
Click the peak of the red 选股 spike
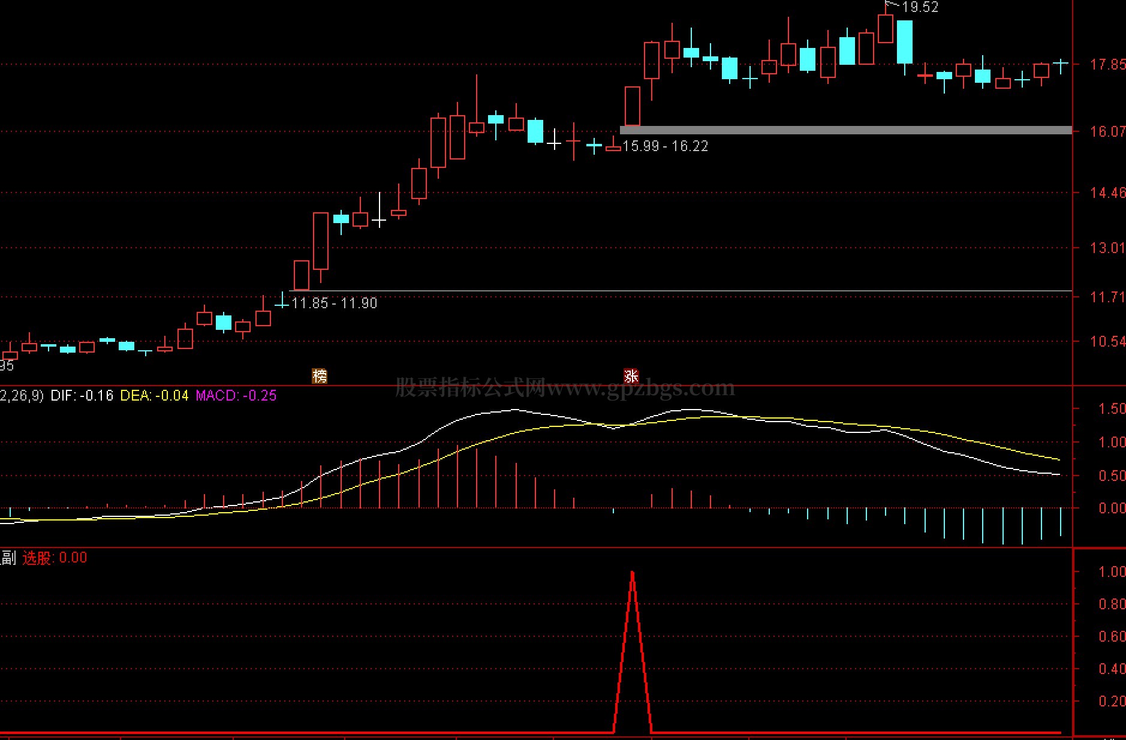pyautogui.click(x=633, y=573)
